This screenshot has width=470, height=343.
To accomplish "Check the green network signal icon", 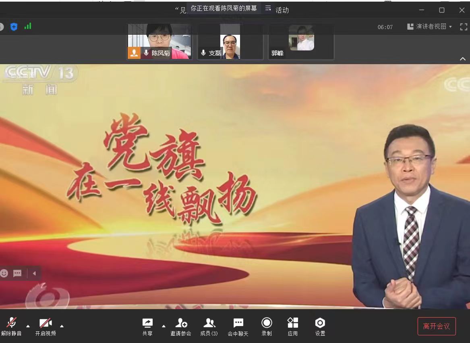I will click(x=28, y=27).
